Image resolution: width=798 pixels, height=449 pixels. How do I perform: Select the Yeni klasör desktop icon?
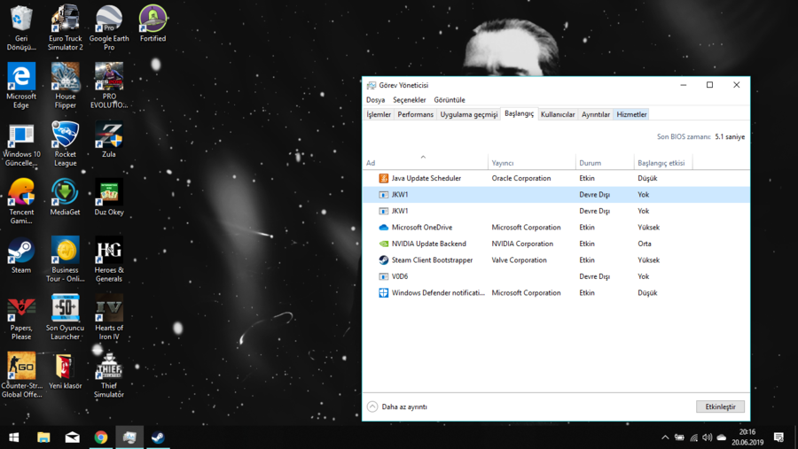point(65,371)
